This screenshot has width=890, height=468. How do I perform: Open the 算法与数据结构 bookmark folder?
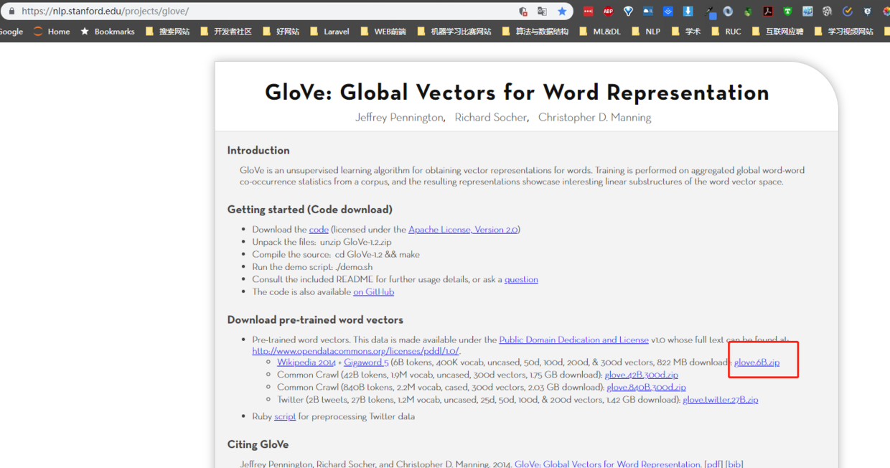535,32
